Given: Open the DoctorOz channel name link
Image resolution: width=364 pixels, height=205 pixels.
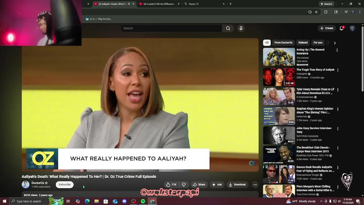Looking at the screenshot, I should pos(38,183).
